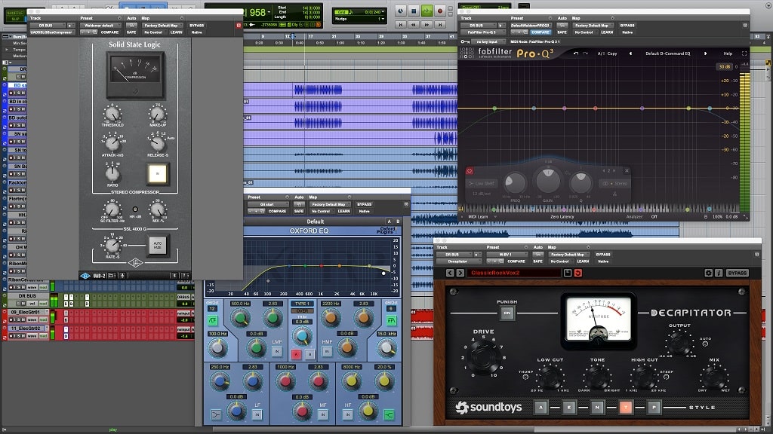773x434 pixels.
Task: Load previous preset in Decapitator
Action: point(450,273)
